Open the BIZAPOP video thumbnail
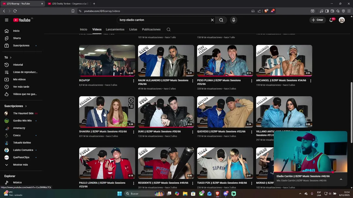Image resolution: width=353 pixels, height=198 pixels. click(x=107, y=61)
